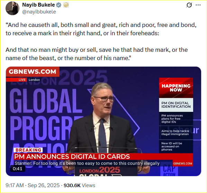Screen dimensions: 207x193
Task: Click the blue verified checkmark badge
Action: pyautogui.click(x=58, y=5)
